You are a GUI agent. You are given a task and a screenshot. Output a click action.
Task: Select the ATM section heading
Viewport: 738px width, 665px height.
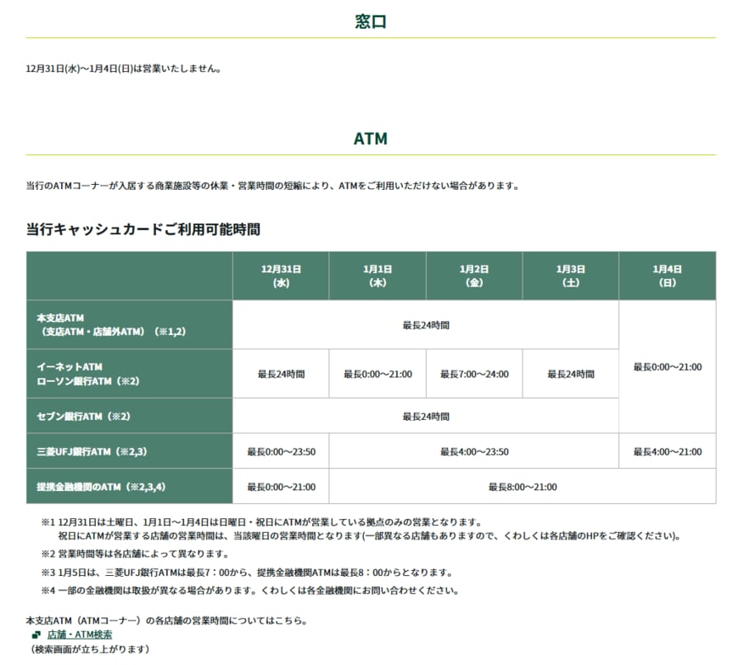pyautogui.click(x=369, y=135)
